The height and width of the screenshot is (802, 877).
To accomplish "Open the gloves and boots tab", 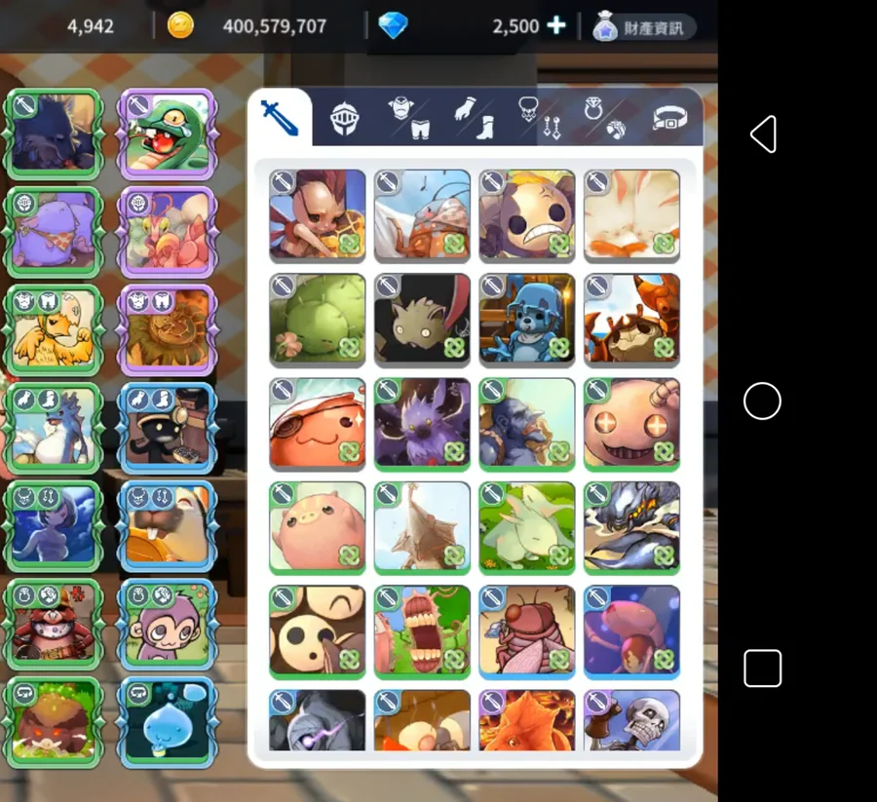I will [475, 118].
